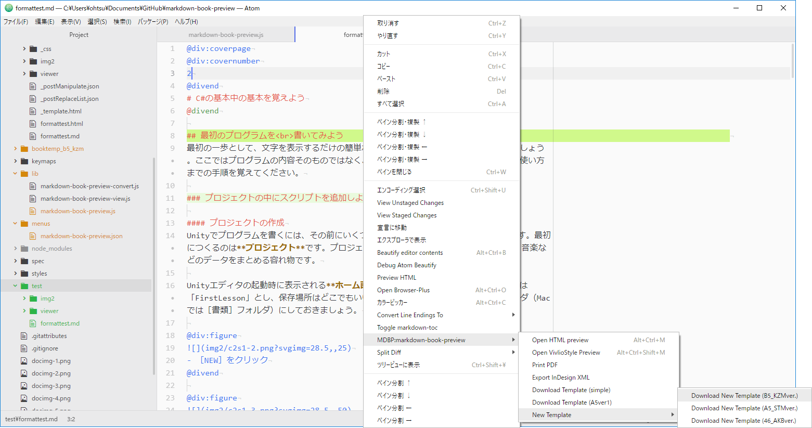Switch to the markdown-book-preview.js tab
This screenshot has height=428, width=812.
[x=226, y=34]
